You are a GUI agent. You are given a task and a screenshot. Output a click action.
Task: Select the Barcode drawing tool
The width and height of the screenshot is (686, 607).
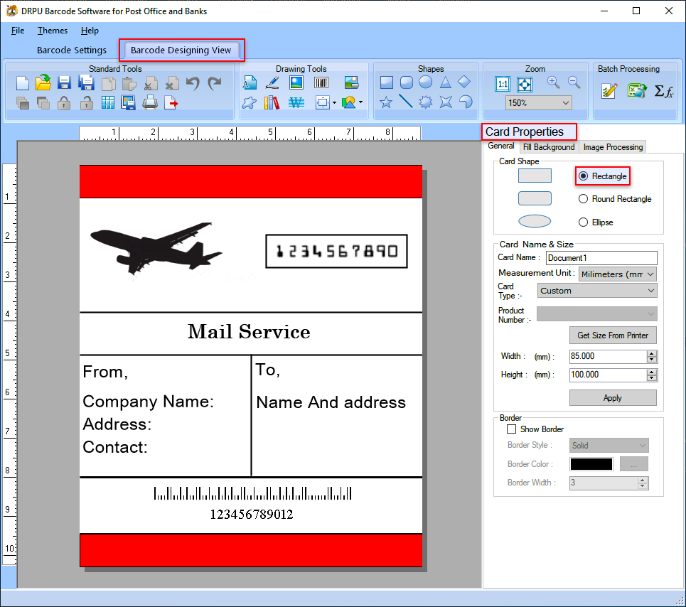tap(321, 82)
